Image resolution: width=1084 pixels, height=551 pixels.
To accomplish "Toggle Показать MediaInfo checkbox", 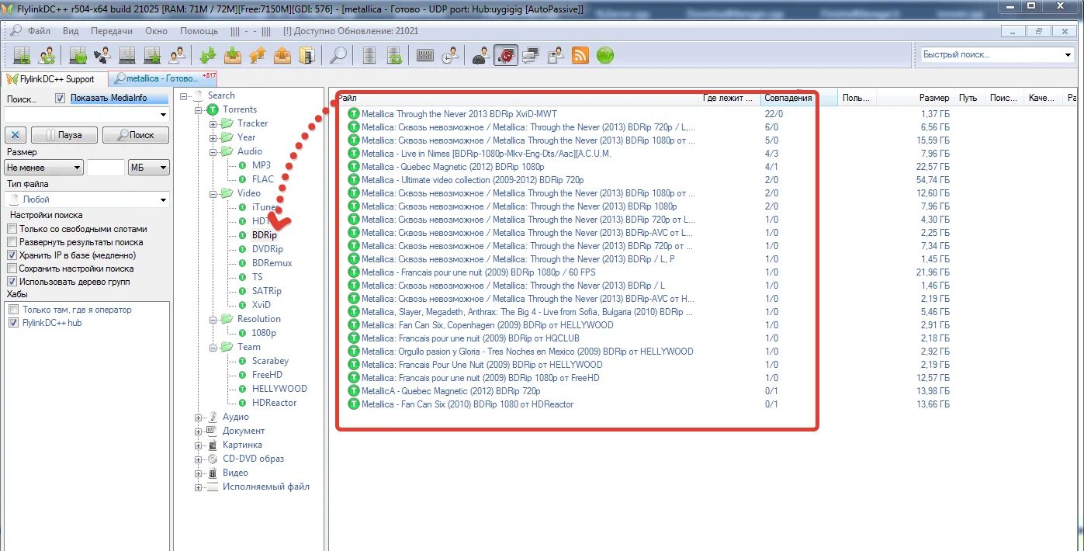I will pyautogui.click(x=61, y=99).
